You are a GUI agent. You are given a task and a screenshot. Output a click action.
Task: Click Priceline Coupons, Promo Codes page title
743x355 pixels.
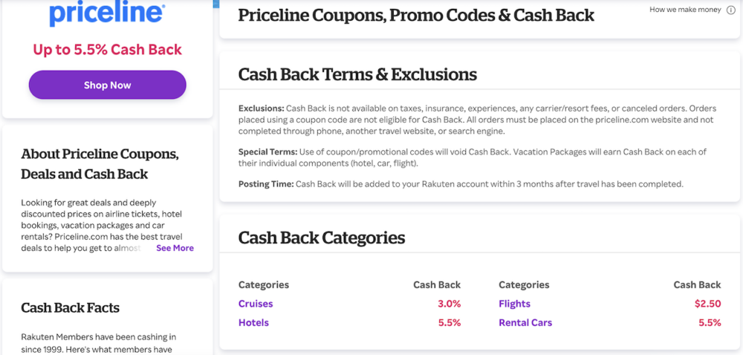coord(416,15)
